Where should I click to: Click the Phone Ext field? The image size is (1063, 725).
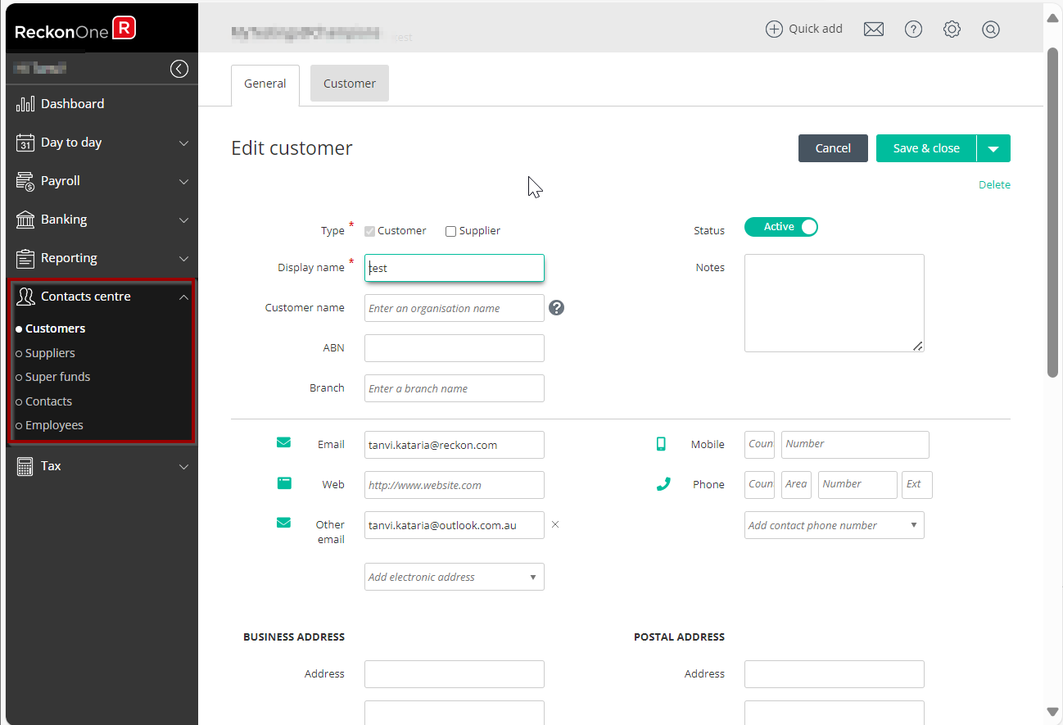point(917,485)
